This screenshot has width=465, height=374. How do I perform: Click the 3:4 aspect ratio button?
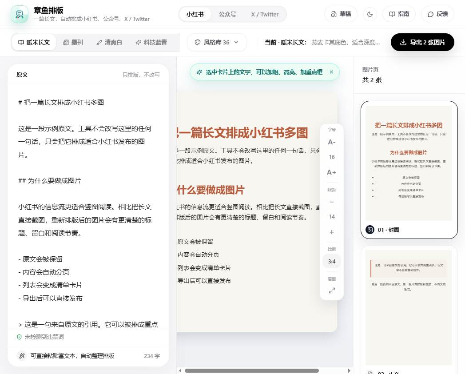pos(332,262)
